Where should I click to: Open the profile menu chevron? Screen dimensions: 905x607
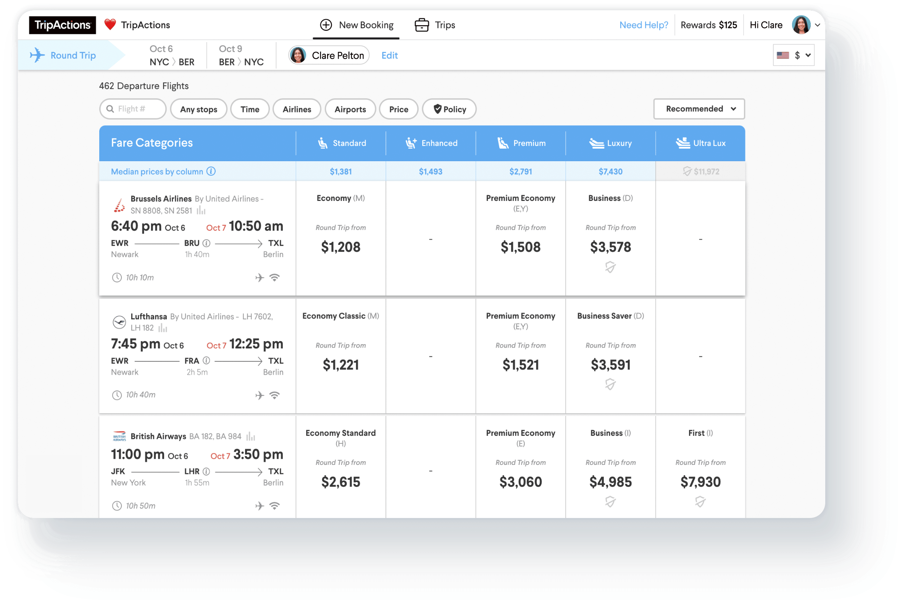coord(817,25)
